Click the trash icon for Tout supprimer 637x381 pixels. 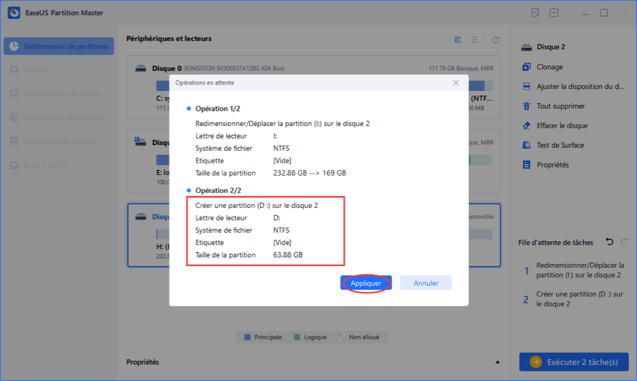click(x=527, y=106)
